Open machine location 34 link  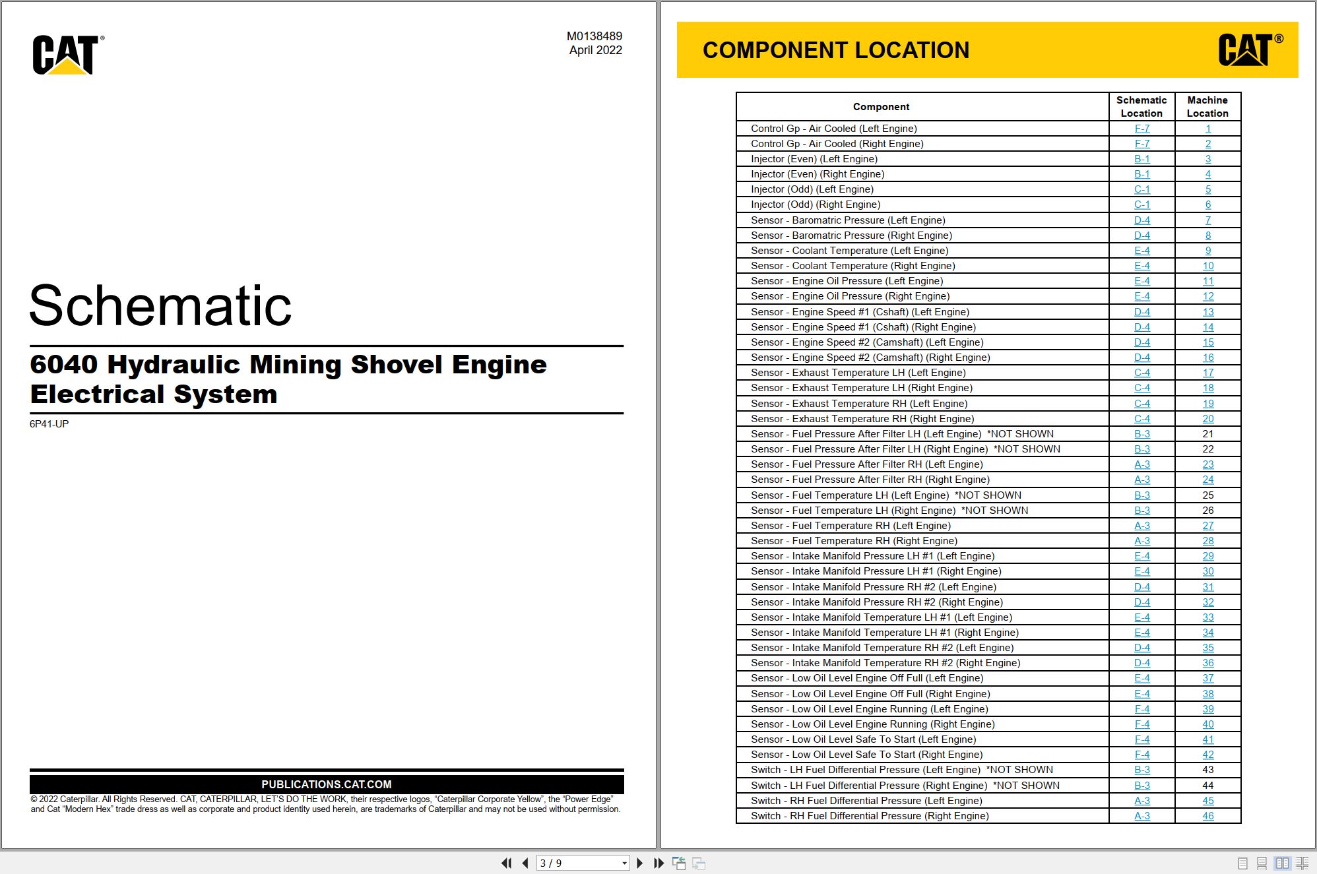pyautogui.click(x=1208, y=633)
